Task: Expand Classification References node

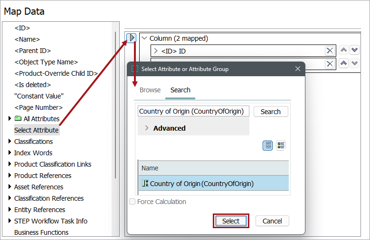Action: pyautogui.click(x=9, y=198)
